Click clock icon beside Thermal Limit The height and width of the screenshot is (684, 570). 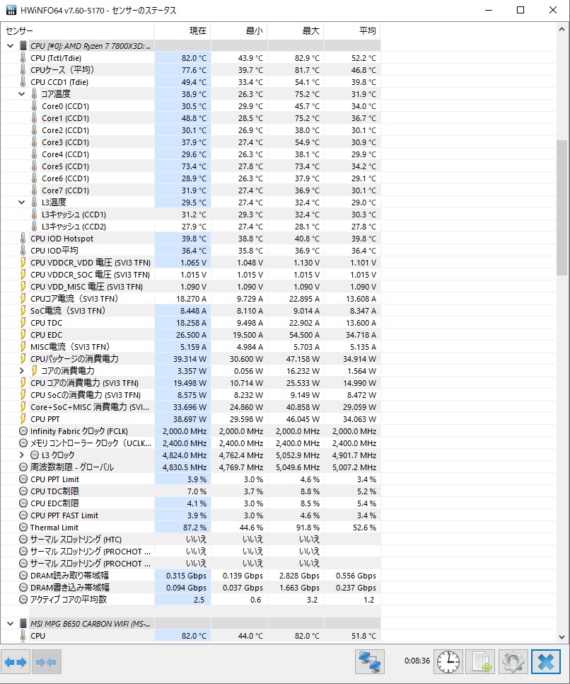click(x=23, y=528)
